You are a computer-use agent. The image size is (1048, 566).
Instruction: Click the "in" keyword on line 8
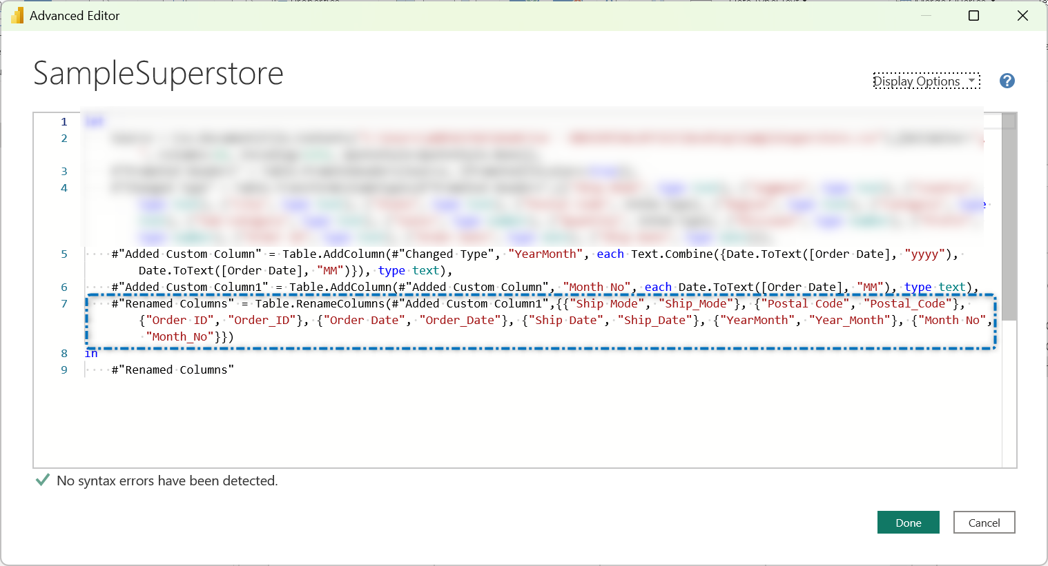coord(91,354)
